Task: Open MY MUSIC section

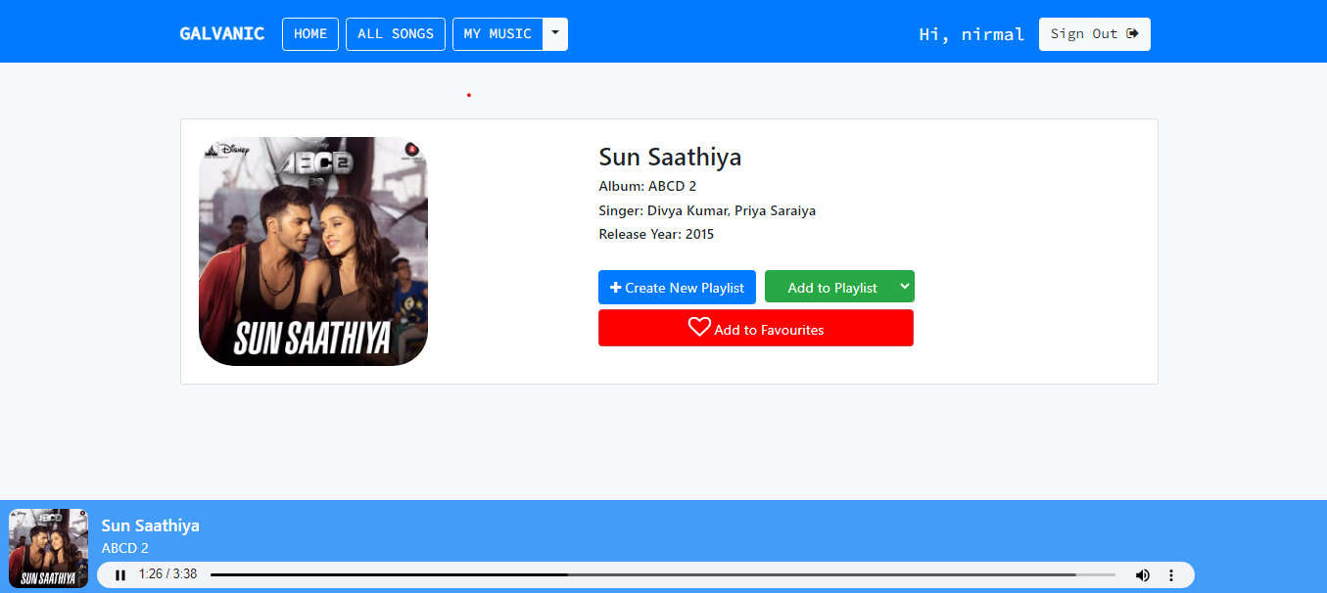Action: tap(498, 34)
